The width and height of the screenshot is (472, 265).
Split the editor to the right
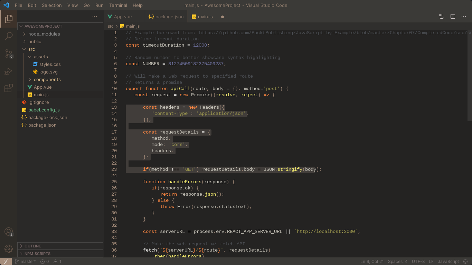(x=453, y=17)
